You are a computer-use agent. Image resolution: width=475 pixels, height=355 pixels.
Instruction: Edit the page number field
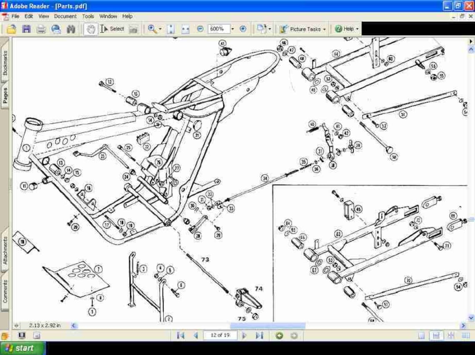pos(220,335)
